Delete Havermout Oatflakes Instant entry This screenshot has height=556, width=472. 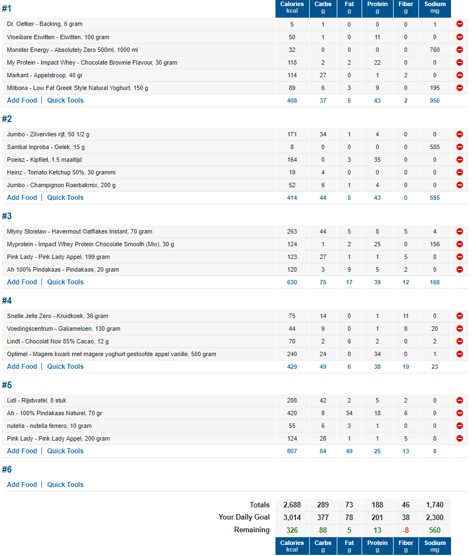click(x=459, y=232)
